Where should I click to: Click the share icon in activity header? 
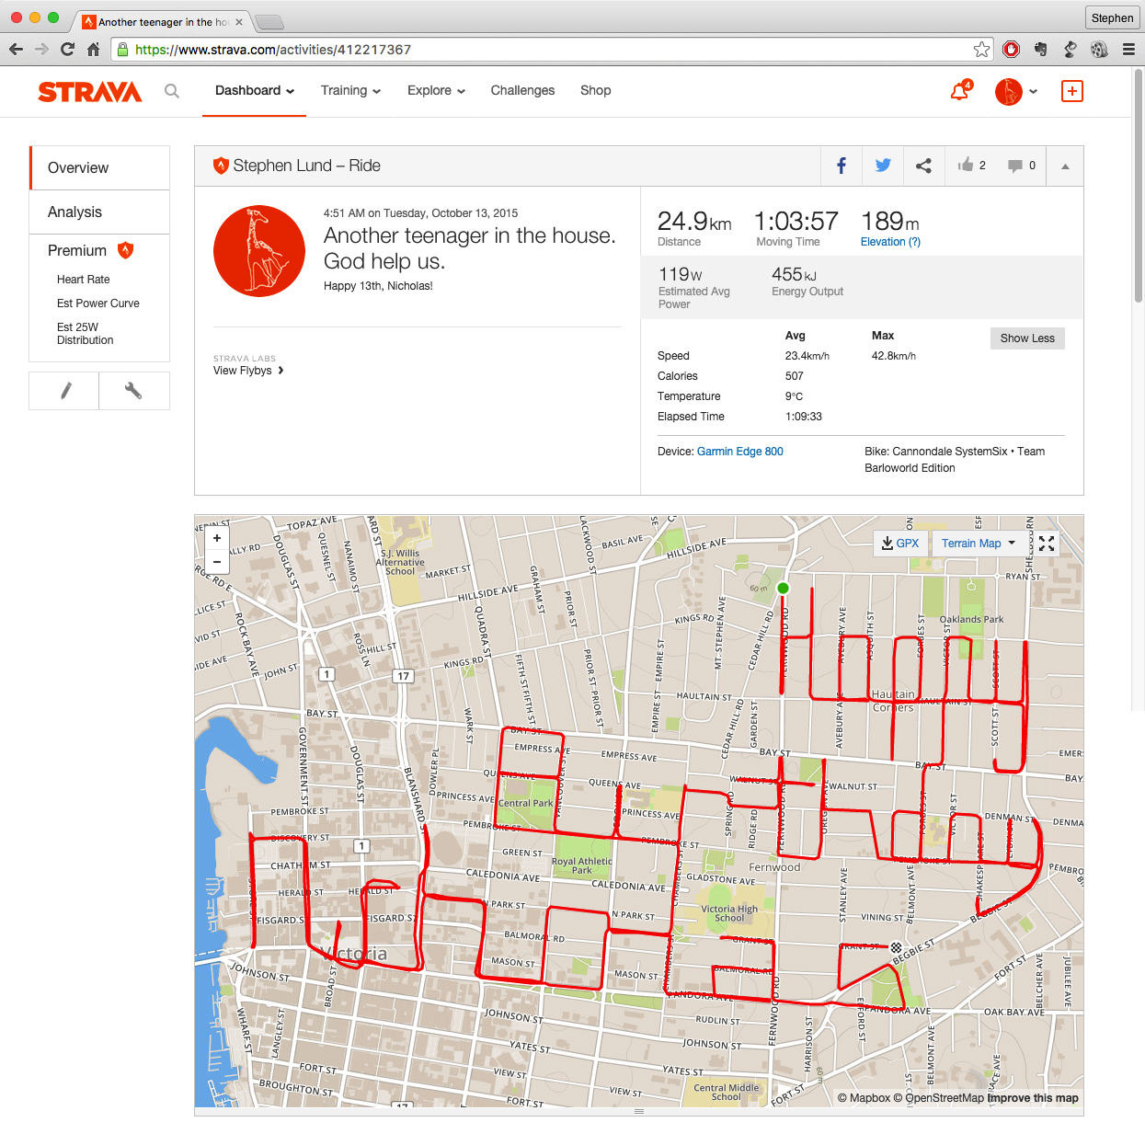(923, 166)
